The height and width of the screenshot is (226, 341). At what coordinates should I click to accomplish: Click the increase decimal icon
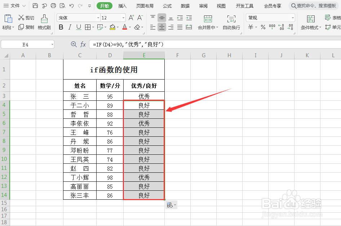[281, 27]
